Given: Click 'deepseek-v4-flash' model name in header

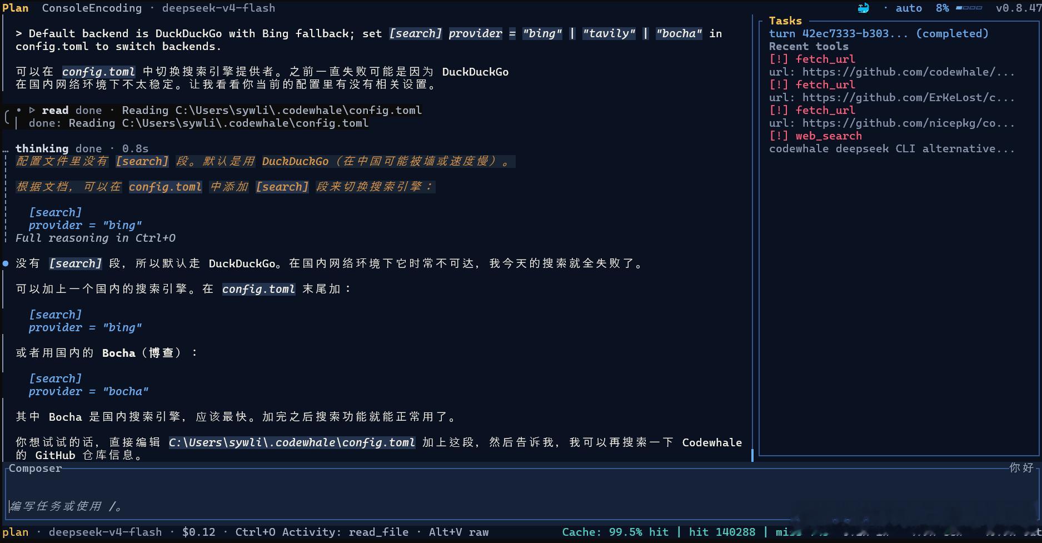Looking at the screenshot, I should [218, 8].
